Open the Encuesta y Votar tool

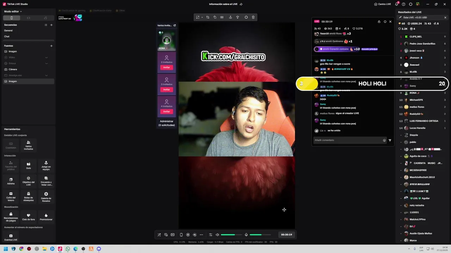point(46,181)
